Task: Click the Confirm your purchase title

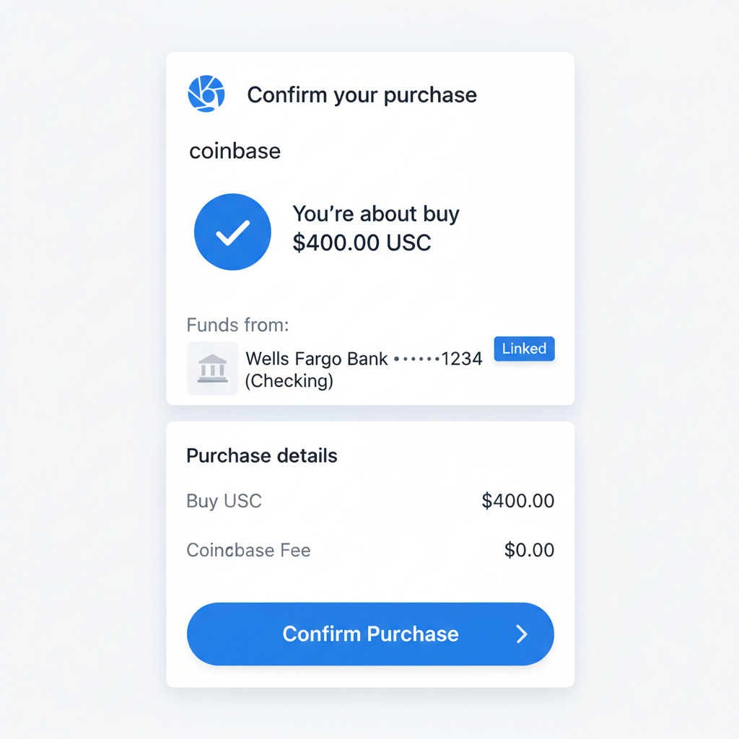Action: point(362,95)
